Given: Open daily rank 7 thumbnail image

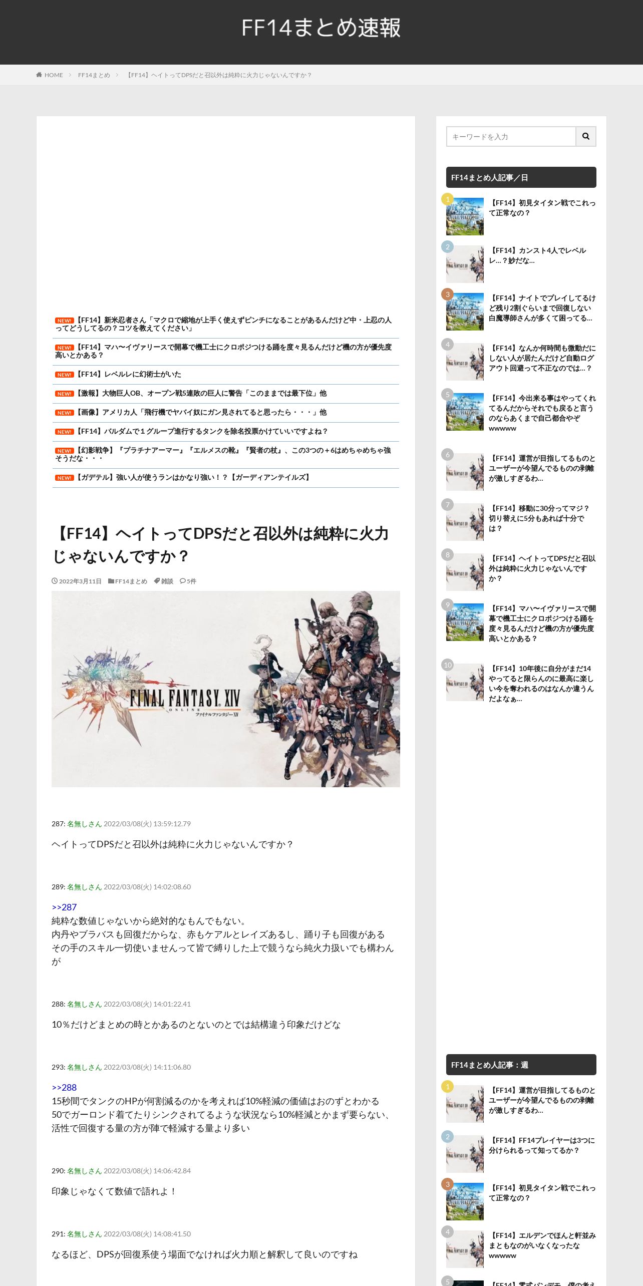Looking at the screenshot, I should point(465,522).
